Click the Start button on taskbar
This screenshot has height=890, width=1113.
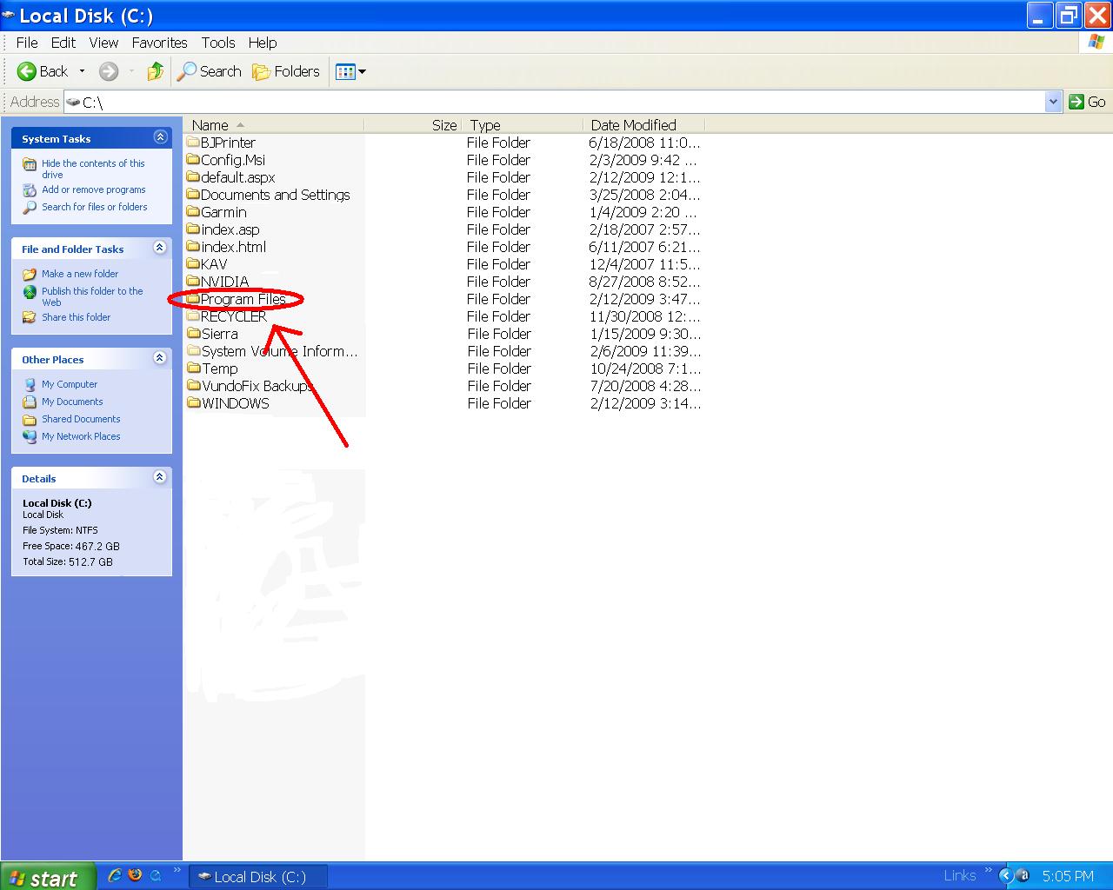pyautogui.click(x=43, y=878)
